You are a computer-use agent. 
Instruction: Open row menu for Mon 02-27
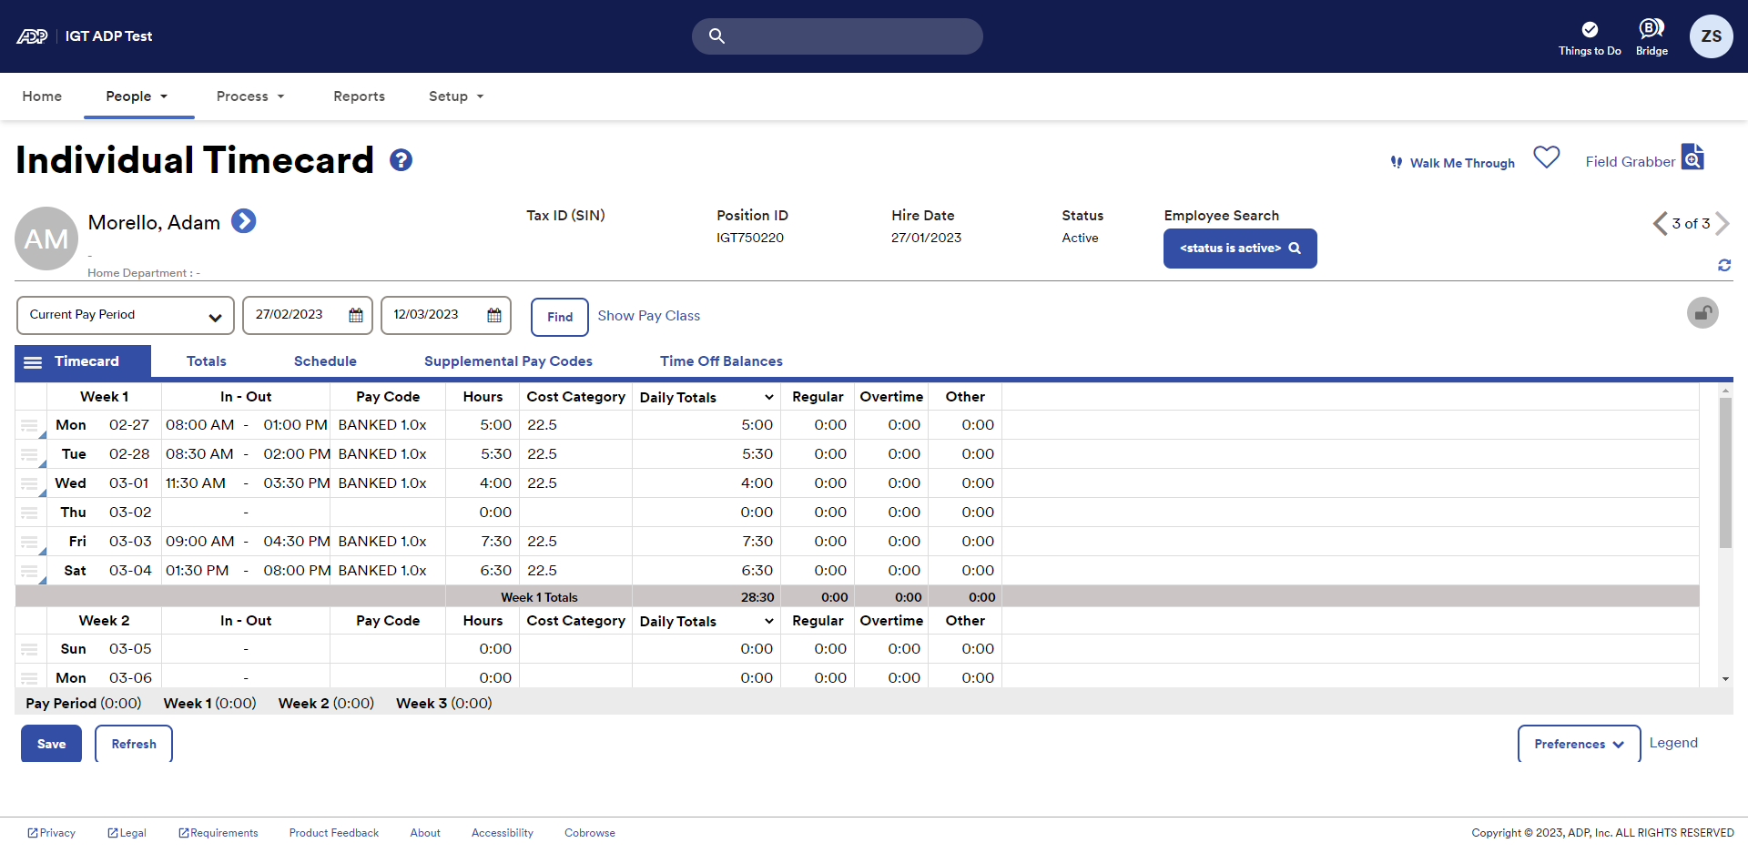pos(29,425)
